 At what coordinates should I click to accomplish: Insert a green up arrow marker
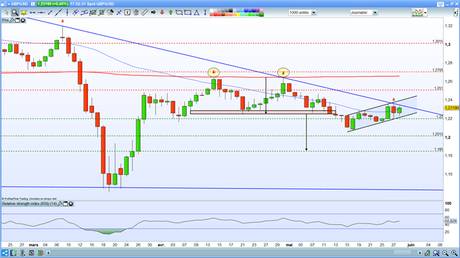tap(170, 13)
